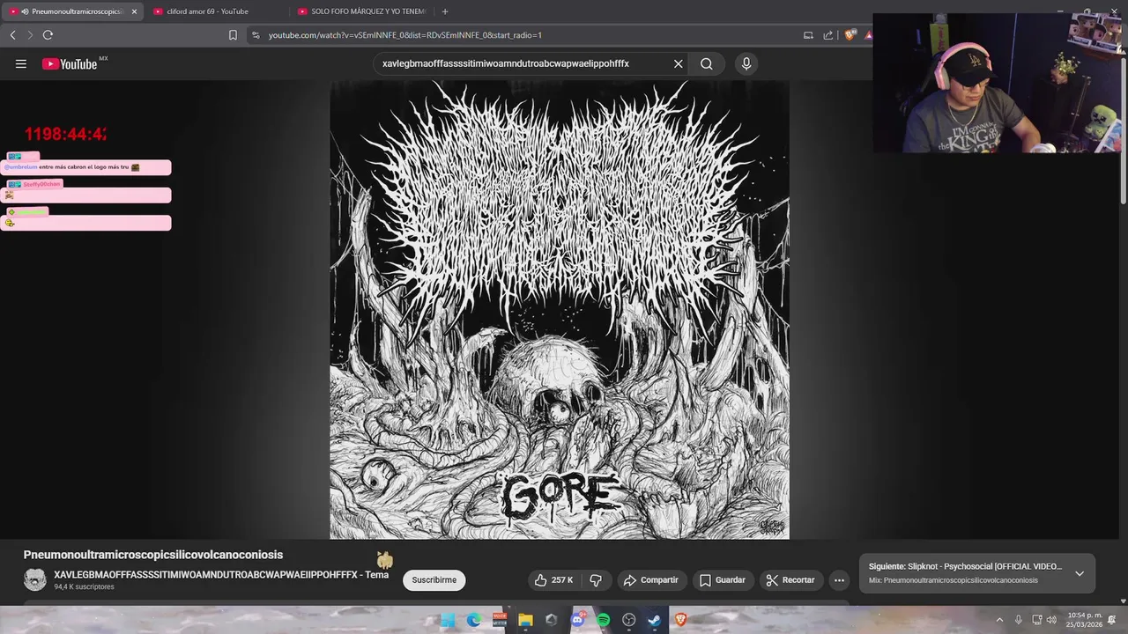Open a new browser tab
The height and width of the screenshot is (634, 1128).
point(445,11)
